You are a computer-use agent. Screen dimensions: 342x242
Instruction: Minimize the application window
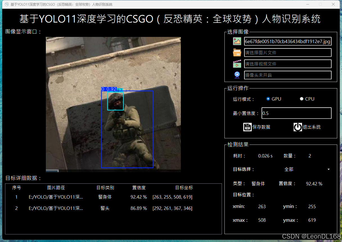307,4
